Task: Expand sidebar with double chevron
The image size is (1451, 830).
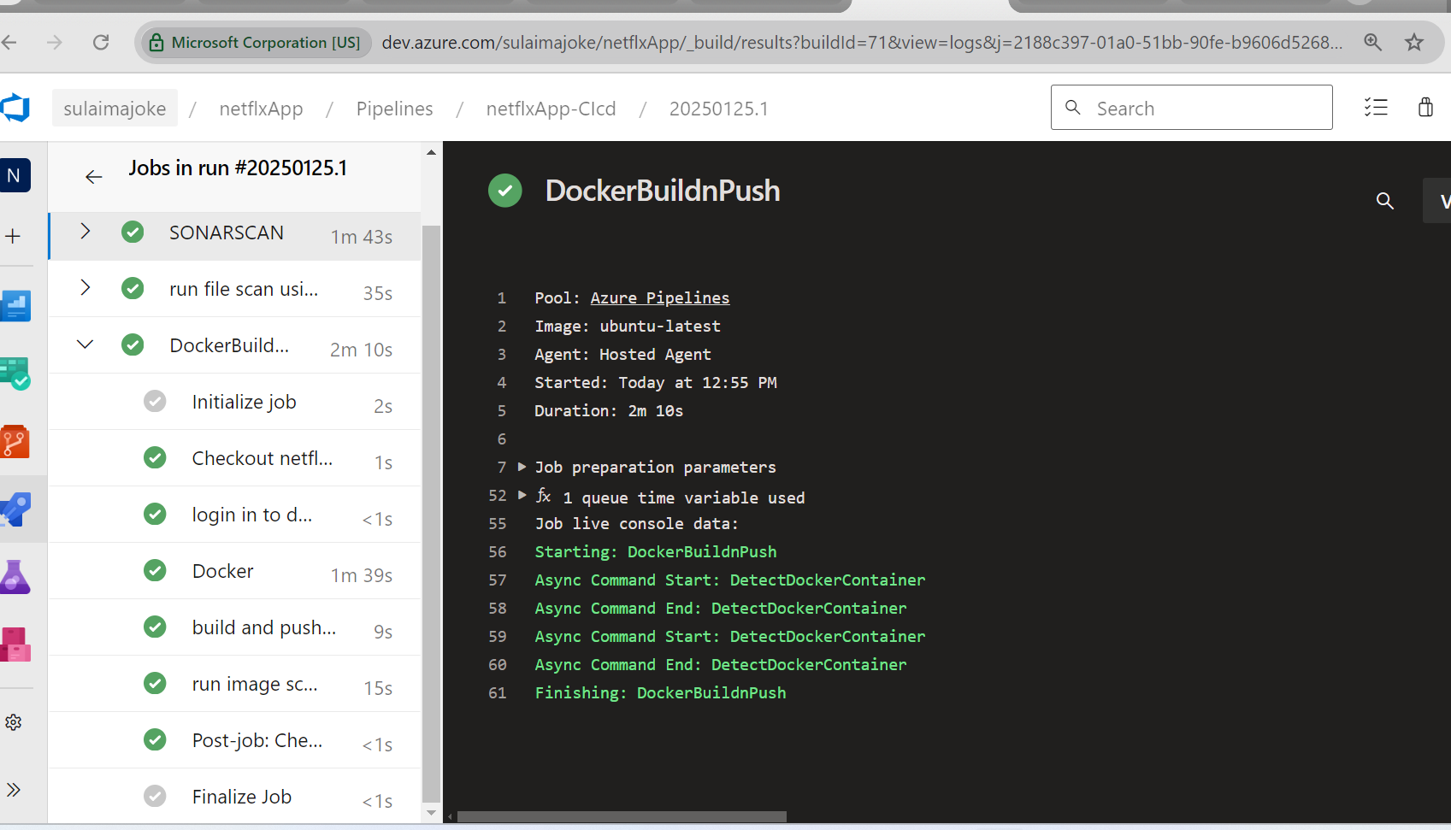Action: [14, 789]
